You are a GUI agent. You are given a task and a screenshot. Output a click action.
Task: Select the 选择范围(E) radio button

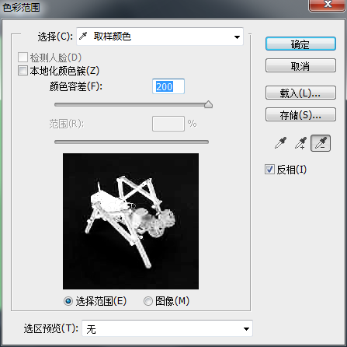[x=68, y=301]
